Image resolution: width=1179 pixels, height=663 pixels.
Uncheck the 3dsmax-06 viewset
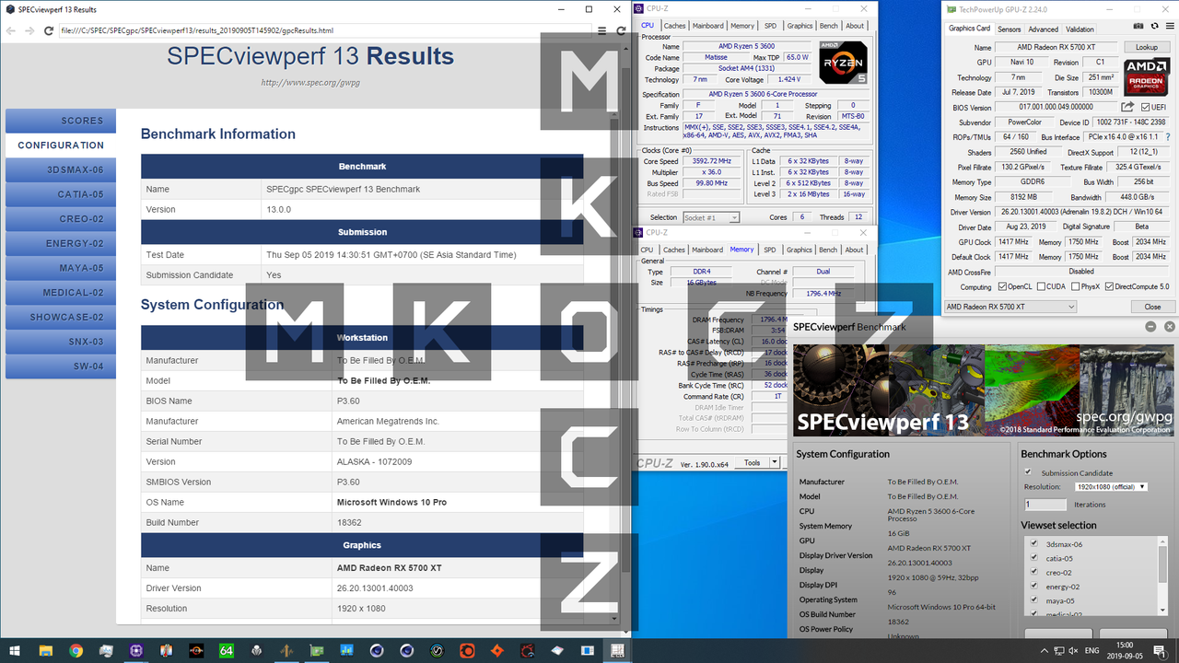click(x=1033, y=543)
